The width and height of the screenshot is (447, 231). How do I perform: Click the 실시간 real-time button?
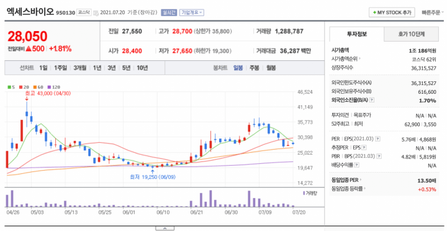[x=169, y=12]
